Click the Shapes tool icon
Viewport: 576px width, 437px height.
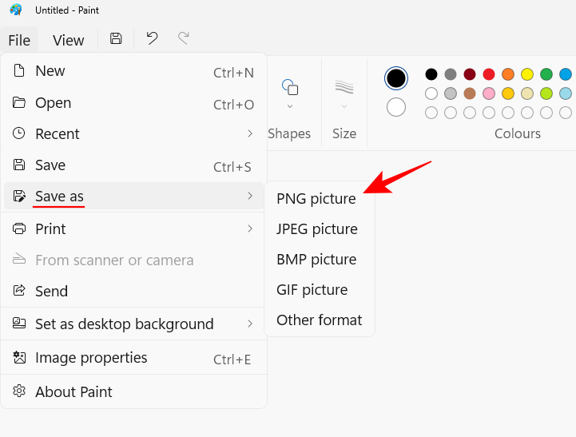289,87
